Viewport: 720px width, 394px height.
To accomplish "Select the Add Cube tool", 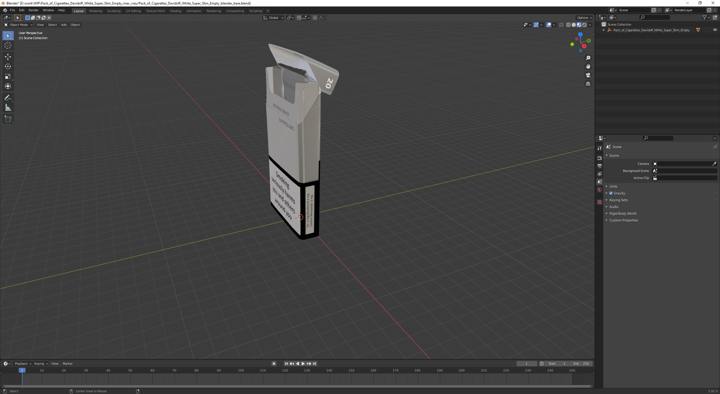I will point(8,119).
